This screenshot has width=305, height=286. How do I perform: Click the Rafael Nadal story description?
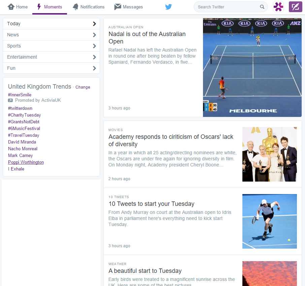click(x=152, y=56)
